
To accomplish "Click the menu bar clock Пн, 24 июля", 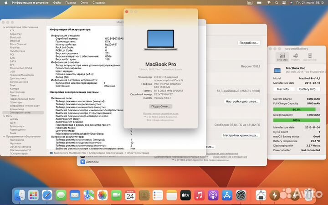I will [x=310, y=3].
